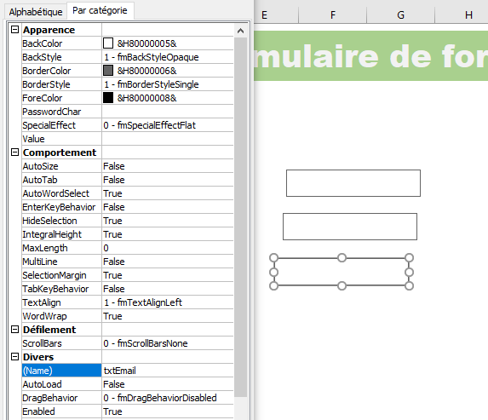Click the bottom-right corner handle of selected box

[410, 285]
